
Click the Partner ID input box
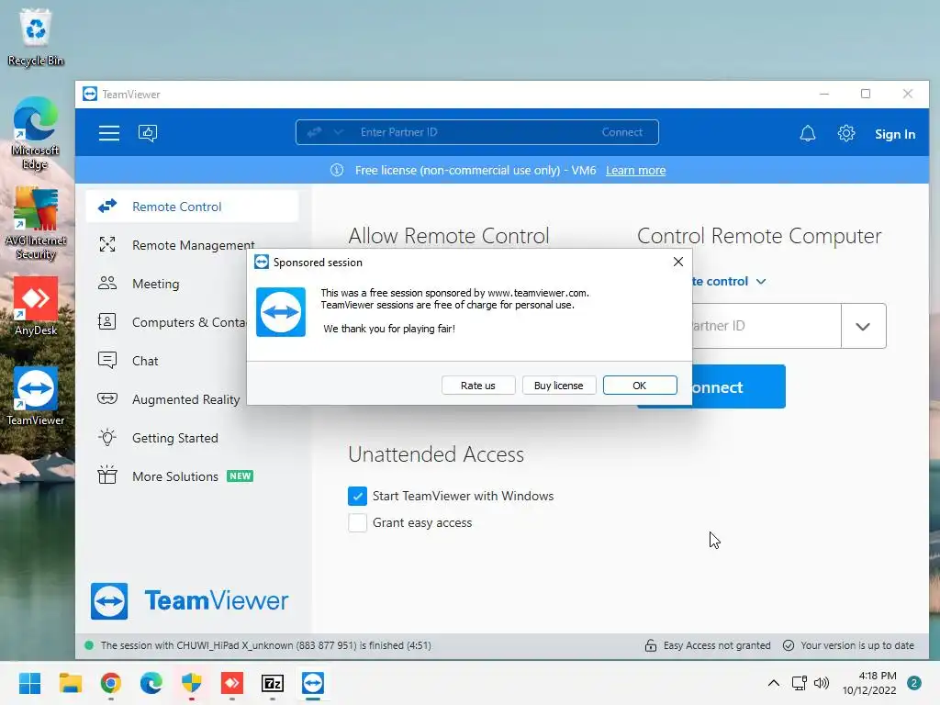click(767, 326)
